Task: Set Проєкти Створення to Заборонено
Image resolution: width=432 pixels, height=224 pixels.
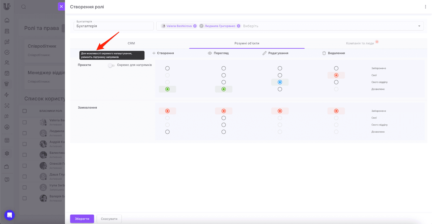Action: click(167, 68)
